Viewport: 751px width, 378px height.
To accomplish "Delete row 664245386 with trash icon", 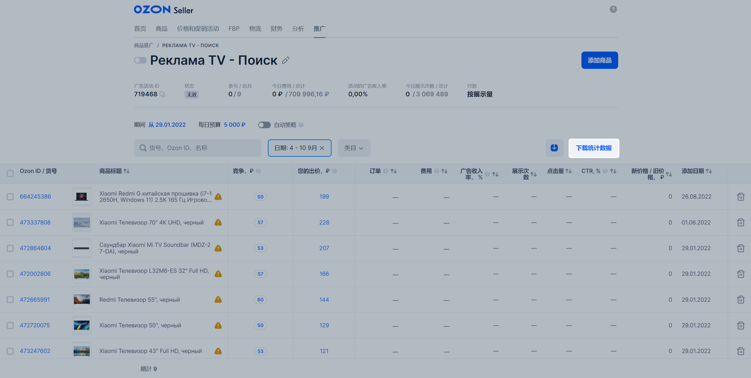I will point(741,197).
